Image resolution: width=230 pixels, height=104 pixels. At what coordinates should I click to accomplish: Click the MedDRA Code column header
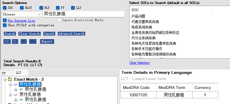[x=138, y=87]
